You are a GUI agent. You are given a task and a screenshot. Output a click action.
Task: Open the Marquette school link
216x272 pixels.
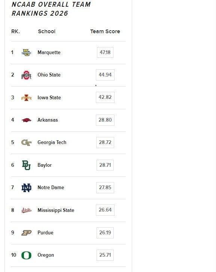click(x=49, y=52)
